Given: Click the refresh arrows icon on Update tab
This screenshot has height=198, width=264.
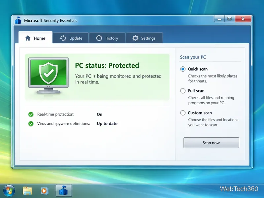Looking at the screenshot, I should click(63, 38).
